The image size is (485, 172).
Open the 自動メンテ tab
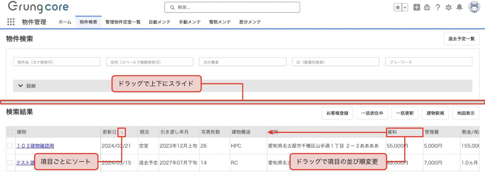click(x=160, y=22)
